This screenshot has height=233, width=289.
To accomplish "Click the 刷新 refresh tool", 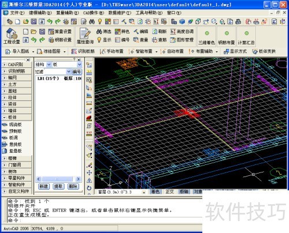I will tap(159, 32).
